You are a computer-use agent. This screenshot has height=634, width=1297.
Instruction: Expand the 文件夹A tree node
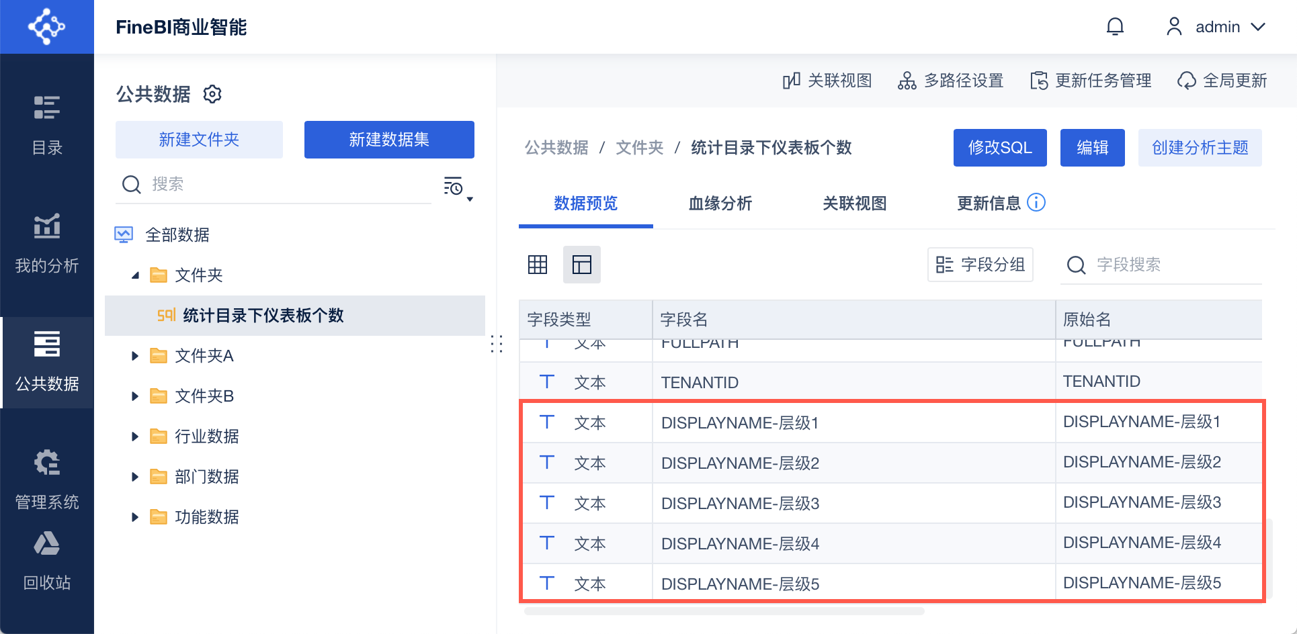pos(135,356)
